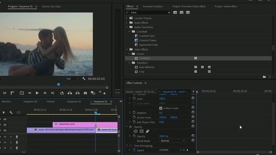Screen dimensions: 276x155
Task: Go to In point button
Action: pos(5,93)
